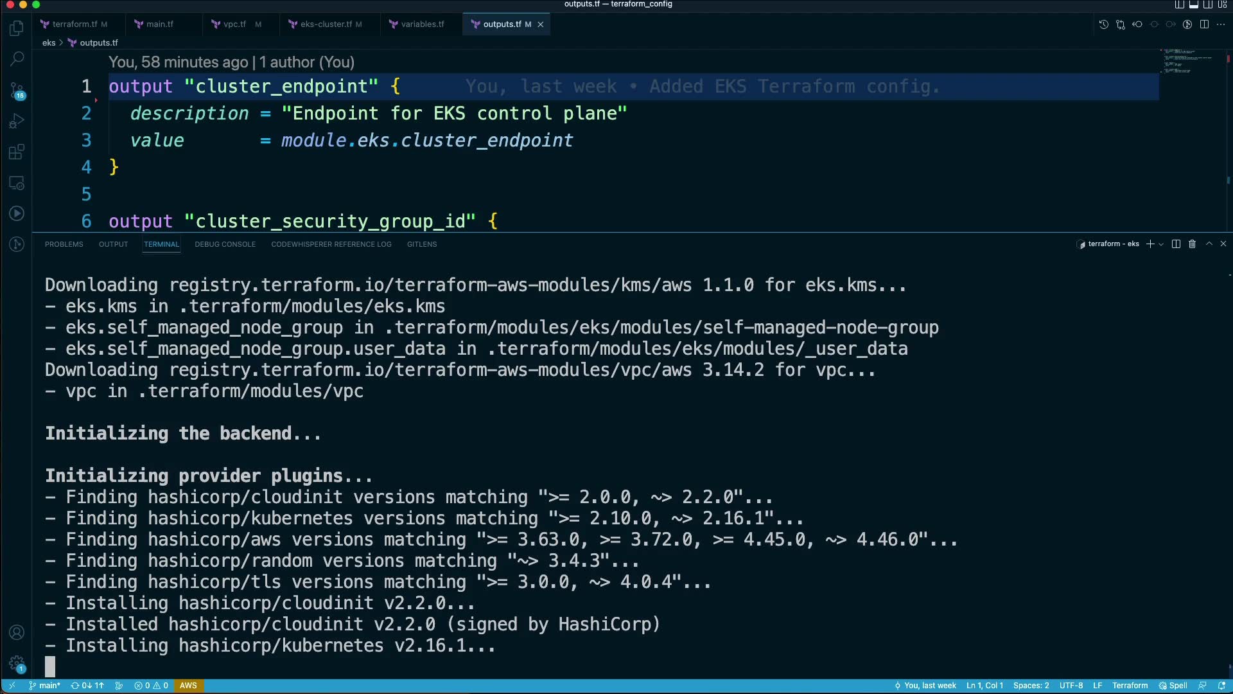Click the eks breadcrumb folder
Image resolution: width=1233 pixels, height=694 pixels.
click(49, 43)
